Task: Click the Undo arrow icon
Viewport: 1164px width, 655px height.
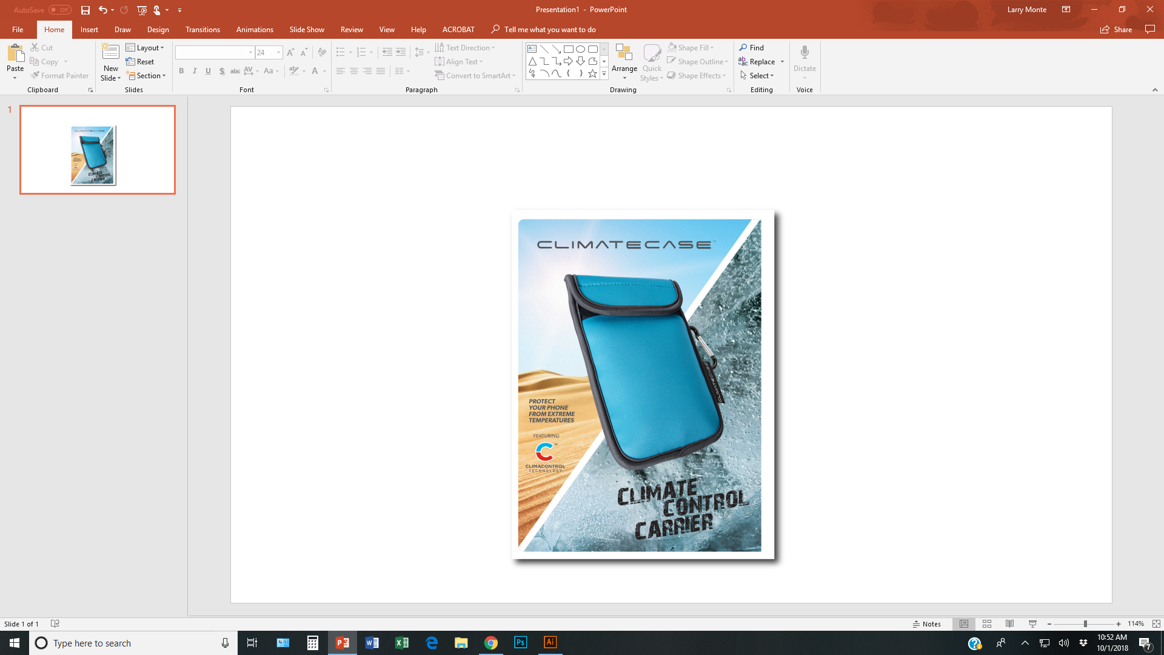Action: pos(103,10)
